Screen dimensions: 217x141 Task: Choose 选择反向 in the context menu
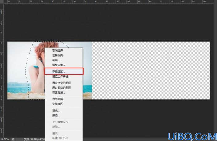pyautogui.click(x=64, y=55)
